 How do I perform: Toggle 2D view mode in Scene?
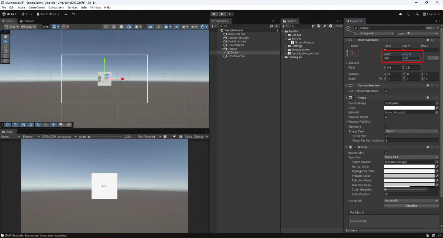[x=150, y=27]
